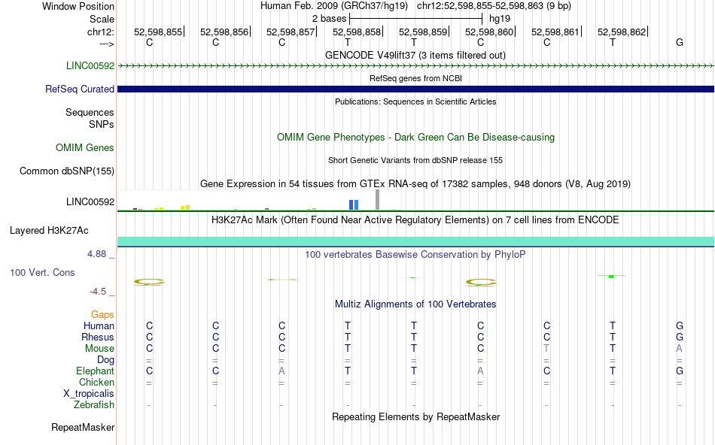The image size is (715, 445).
Task: Select the Human species label
Action: (99, 325)
